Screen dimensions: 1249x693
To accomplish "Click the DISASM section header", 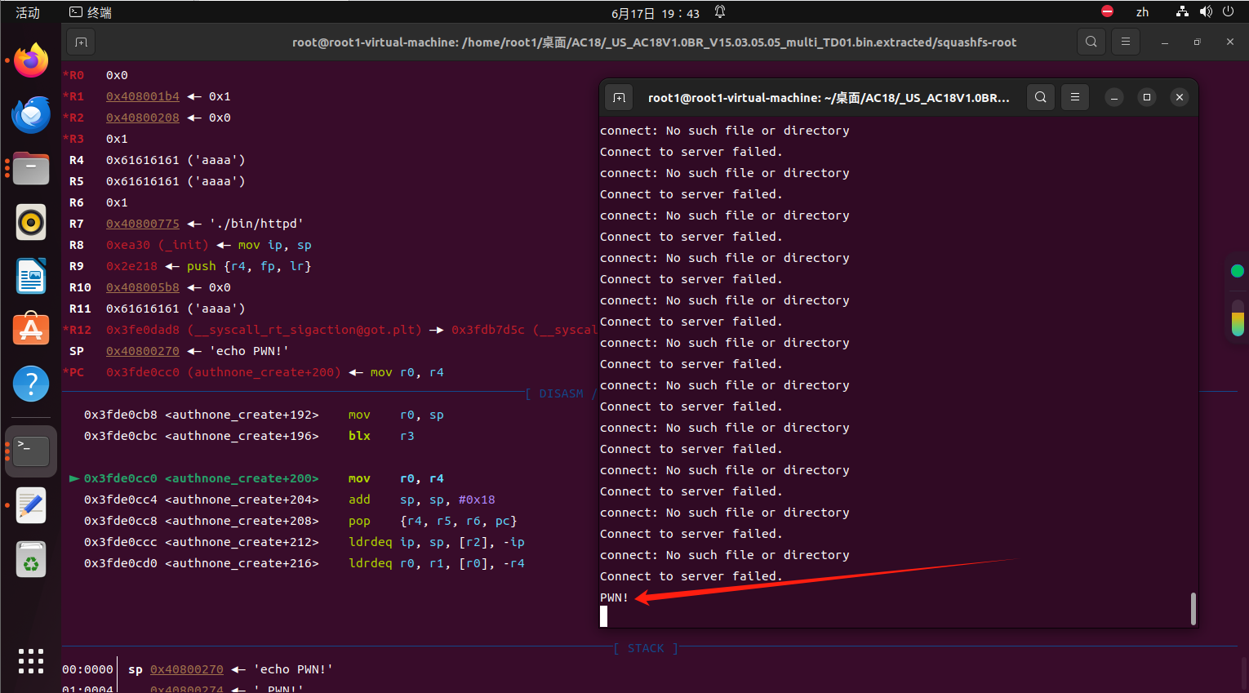I will tap(561, 393).
